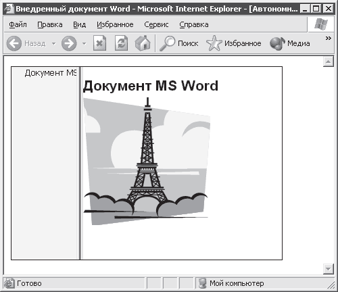Click the Internet Explorer icon in title bar
The height and width of the screenshot is (292, 338).
[x=9, y=9]
